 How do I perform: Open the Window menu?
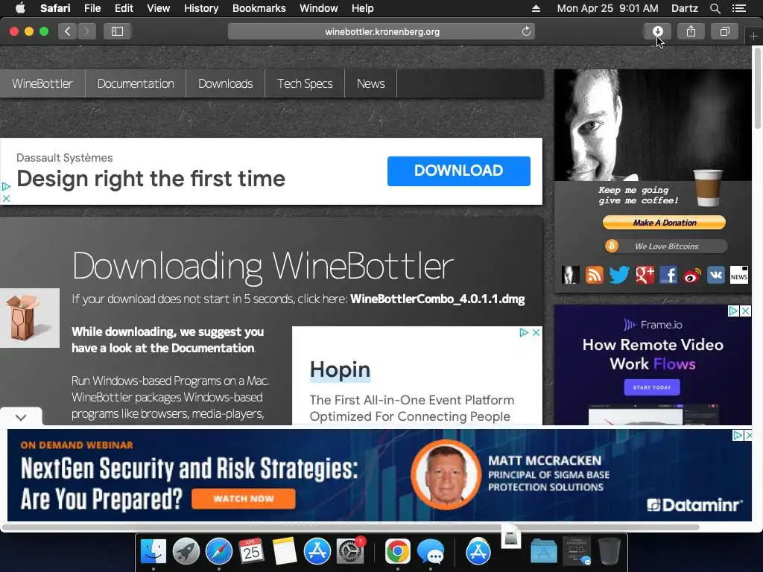pos(319,8)
